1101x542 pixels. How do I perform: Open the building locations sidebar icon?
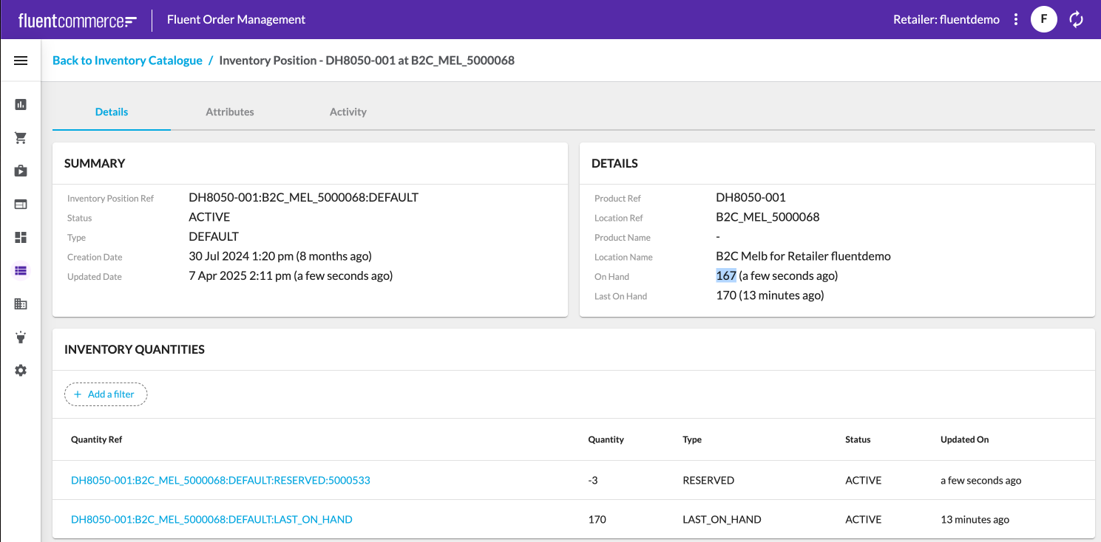click(x=21, y=304)
